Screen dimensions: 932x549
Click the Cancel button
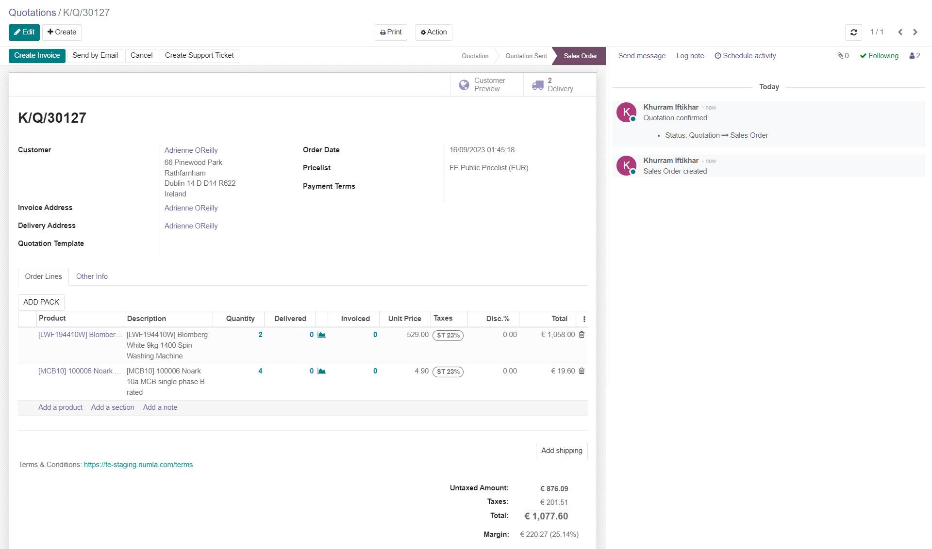(x=141, y=55)
